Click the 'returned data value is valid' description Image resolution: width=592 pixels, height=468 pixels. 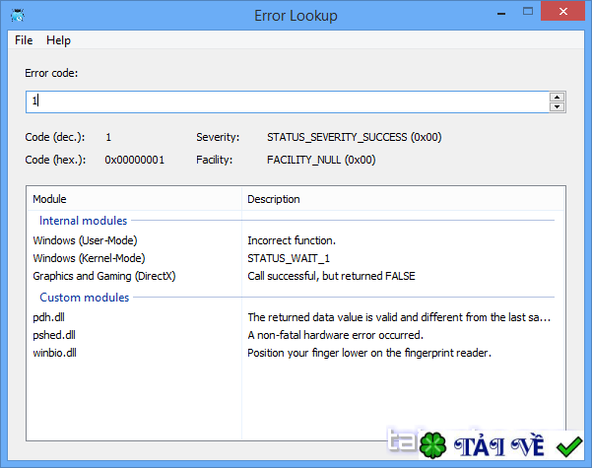399,317
